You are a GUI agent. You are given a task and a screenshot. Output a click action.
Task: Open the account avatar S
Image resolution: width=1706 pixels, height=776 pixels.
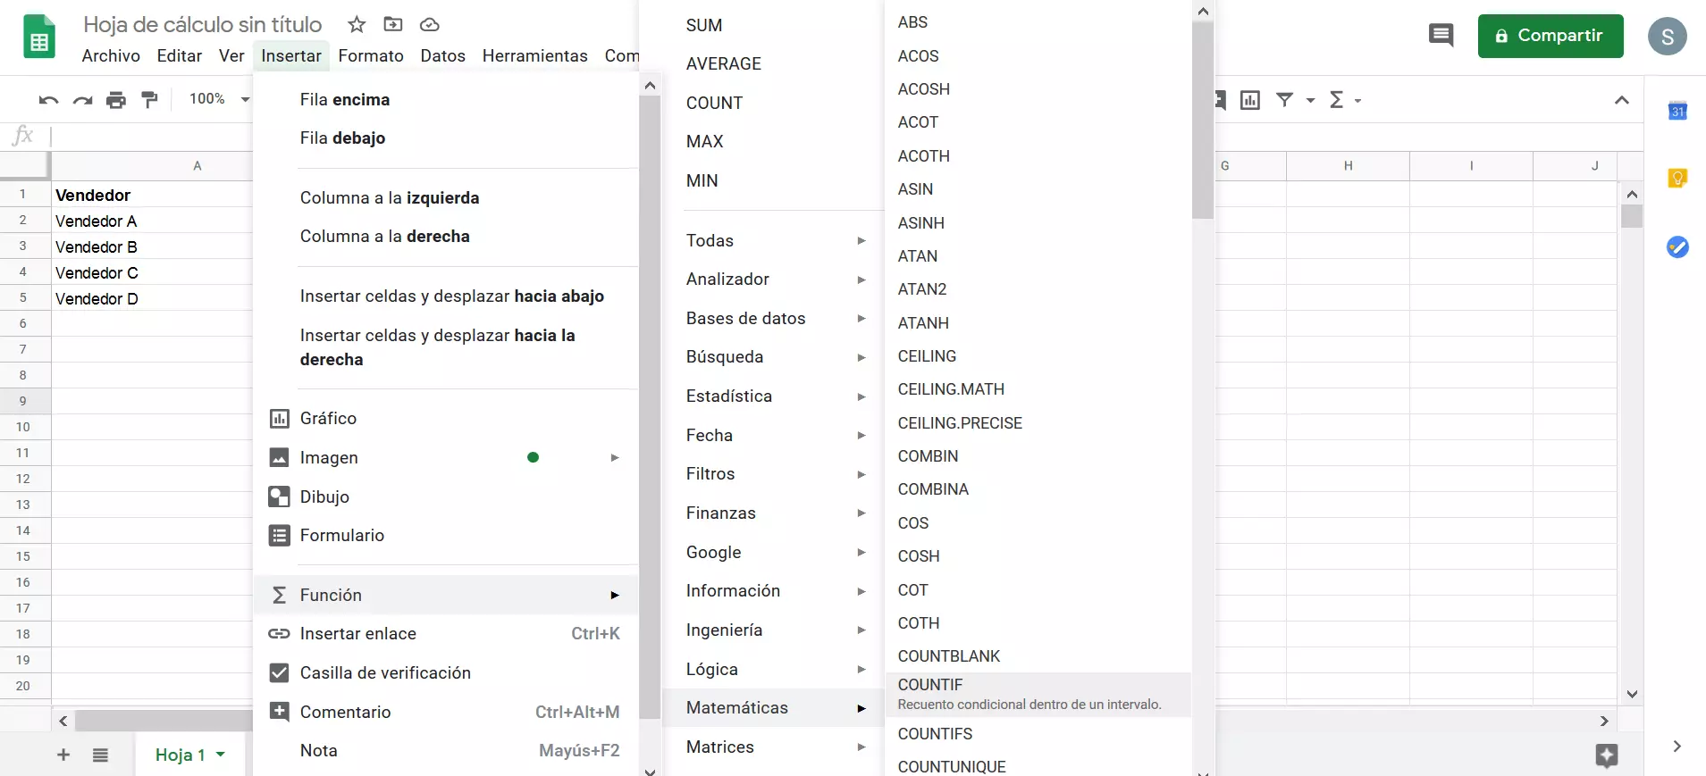click(x=1667, y=37)
